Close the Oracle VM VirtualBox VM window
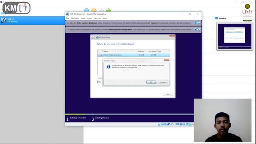The height and width of the screenshot is (144, 256). click(x=198, y=14)
